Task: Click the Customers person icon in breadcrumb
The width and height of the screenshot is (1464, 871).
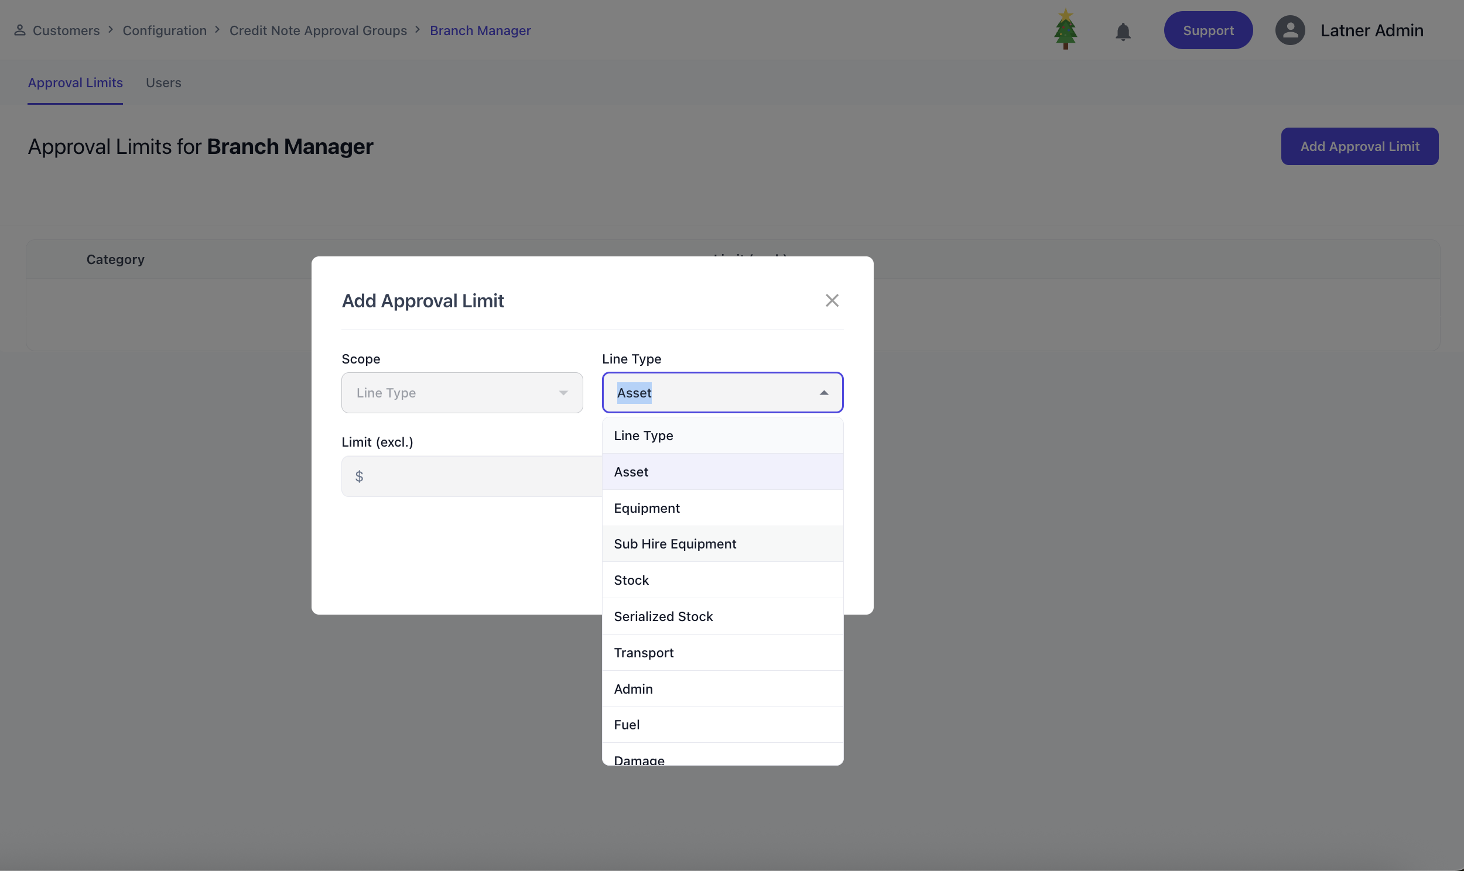Action: click(x=20, y=30)
